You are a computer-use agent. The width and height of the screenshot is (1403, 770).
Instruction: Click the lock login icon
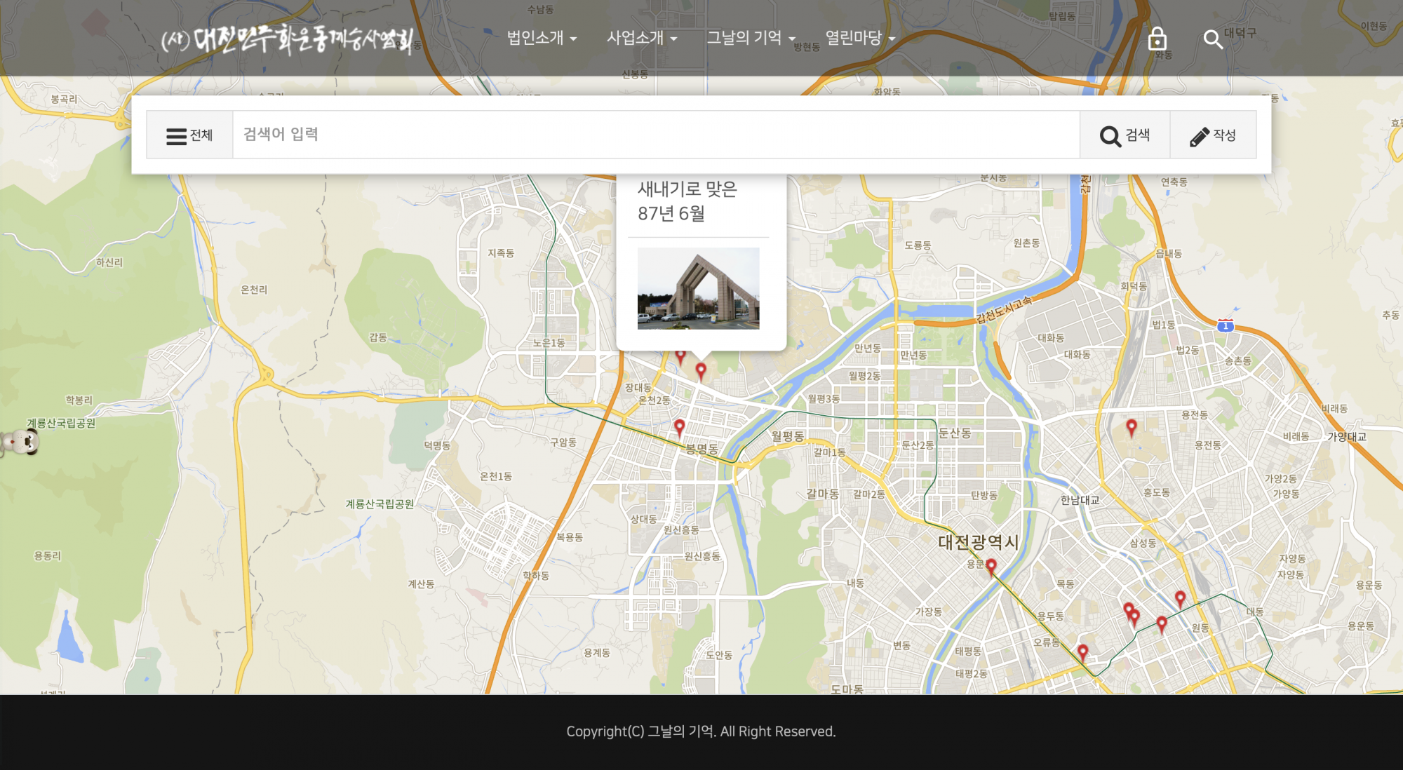[x=1157, y=39]
